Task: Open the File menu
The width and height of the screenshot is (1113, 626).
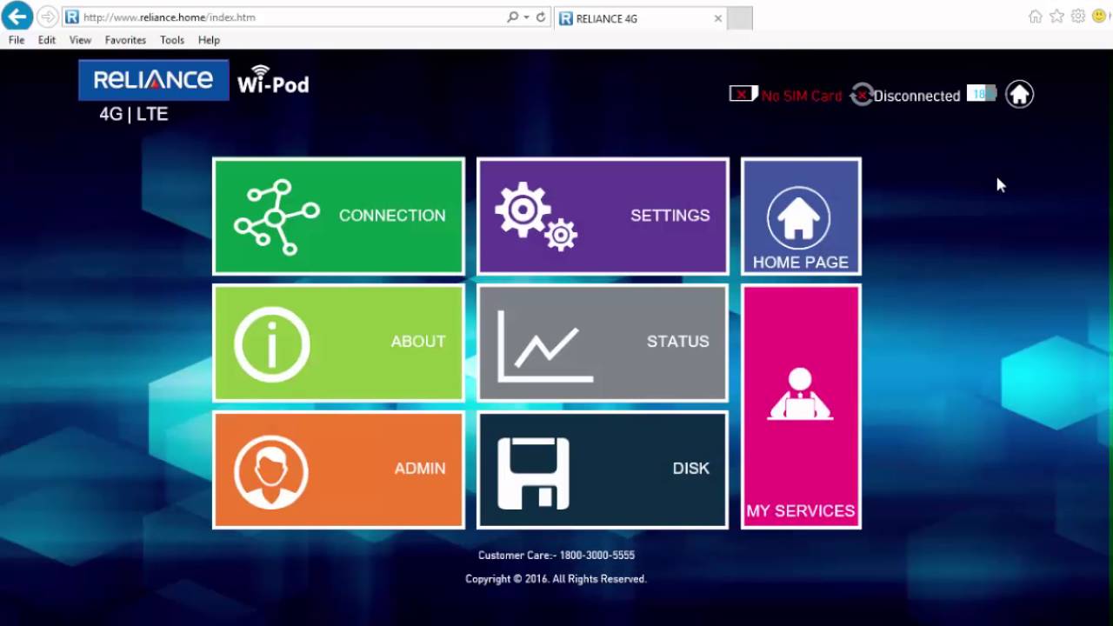Action: [x=17, y=40]
